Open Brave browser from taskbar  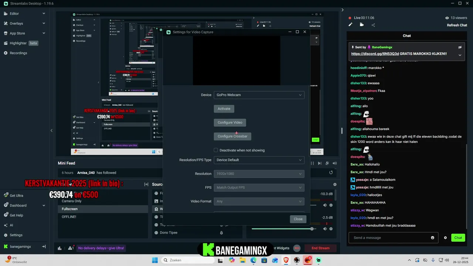tap(286, 260)
